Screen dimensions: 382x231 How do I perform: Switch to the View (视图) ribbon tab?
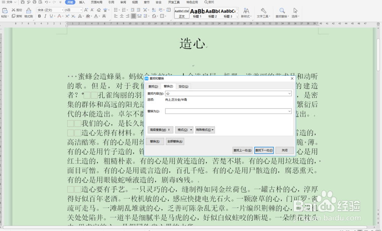(135, 2)
